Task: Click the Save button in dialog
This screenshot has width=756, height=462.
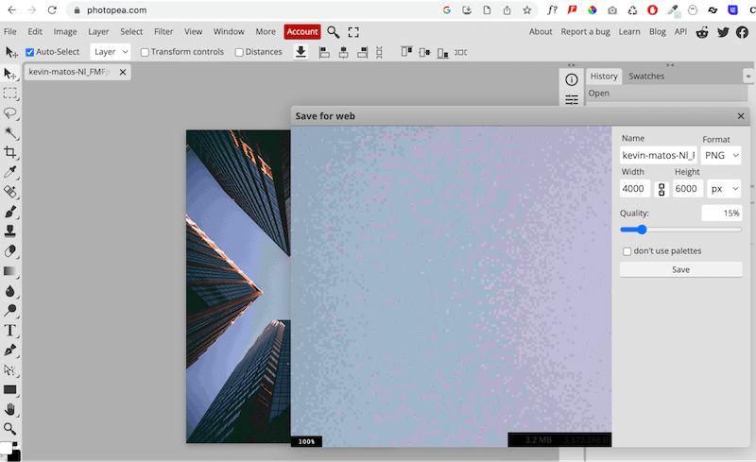Action: [x=680, y=269]
